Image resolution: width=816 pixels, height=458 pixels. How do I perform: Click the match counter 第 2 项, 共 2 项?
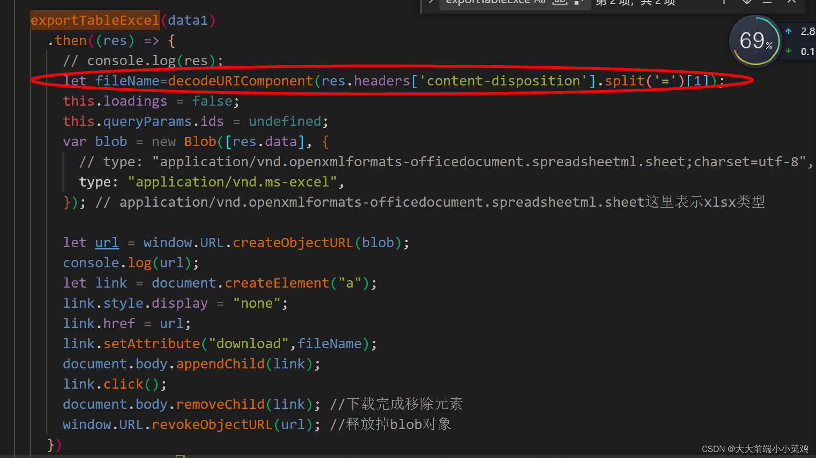pyautogui.click(x=634, y=3)
